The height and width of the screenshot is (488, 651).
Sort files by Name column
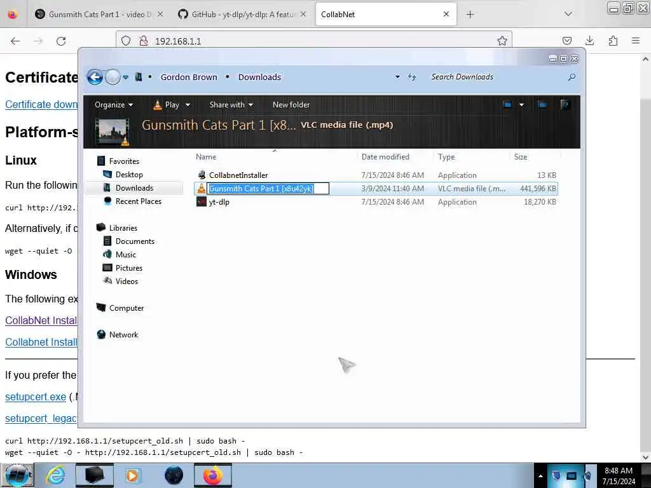click(x=206, y=157)
